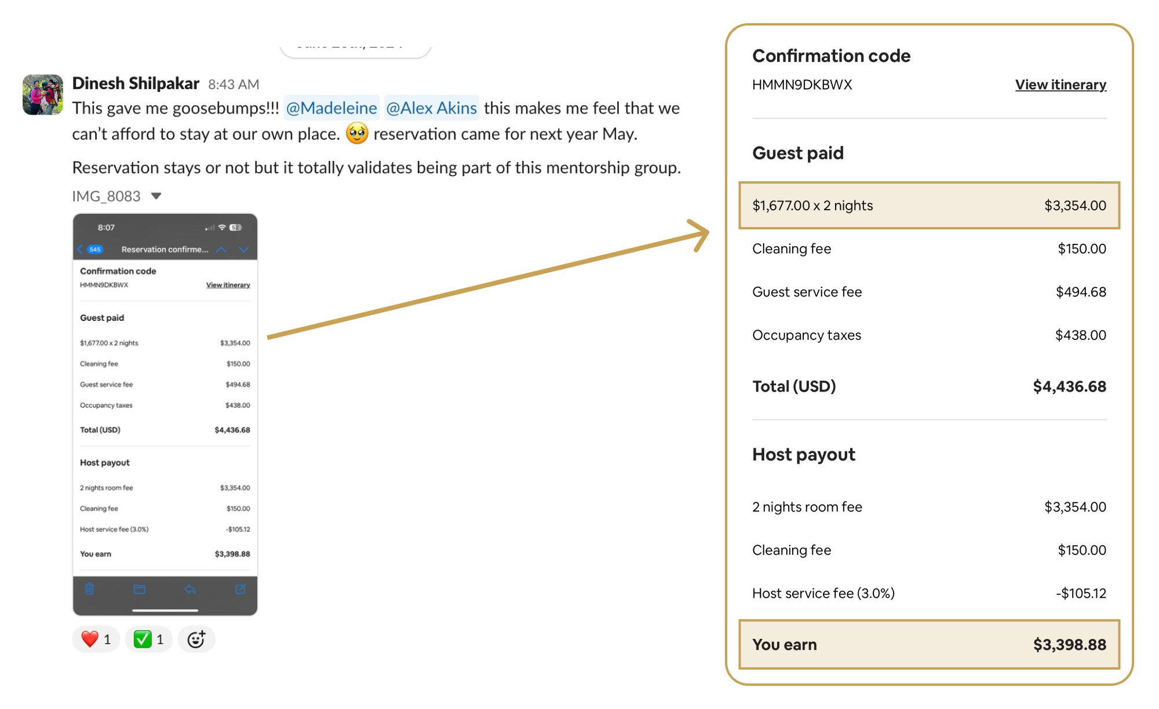Click the @Alex Akins mention
This screenshot has height=709, width=1159.
coord(431,108)
